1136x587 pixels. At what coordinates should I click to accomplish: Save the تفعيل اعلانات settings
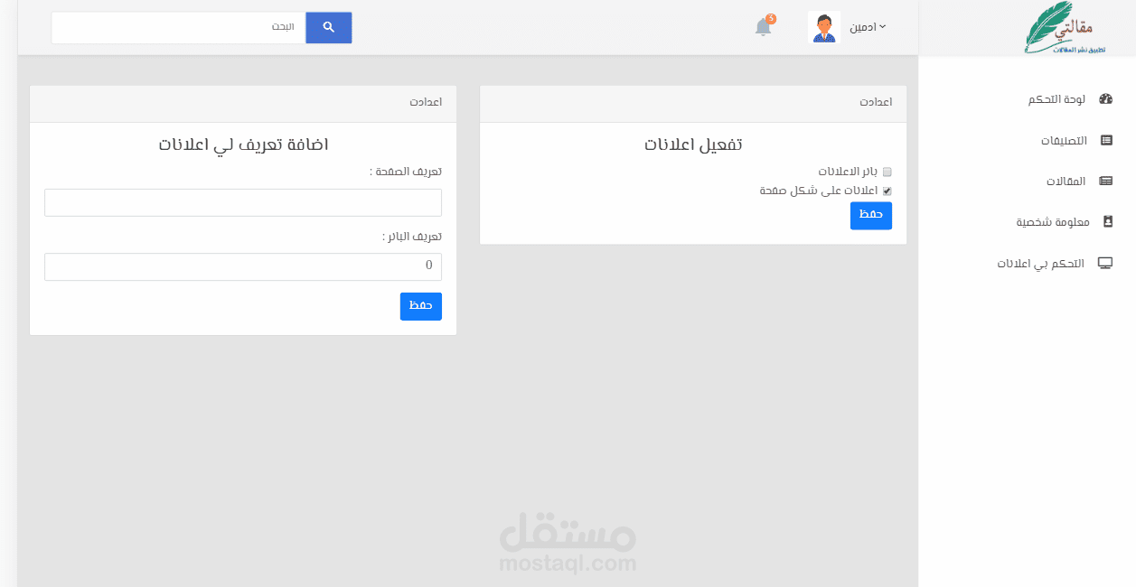[x=870, y=215]
